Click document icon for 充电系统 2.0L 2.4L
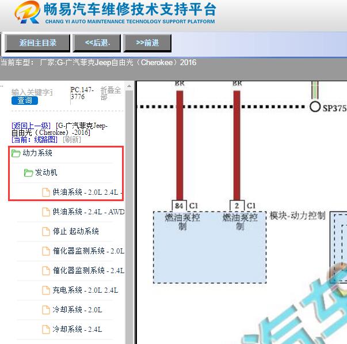 click(x=46, y=290)
